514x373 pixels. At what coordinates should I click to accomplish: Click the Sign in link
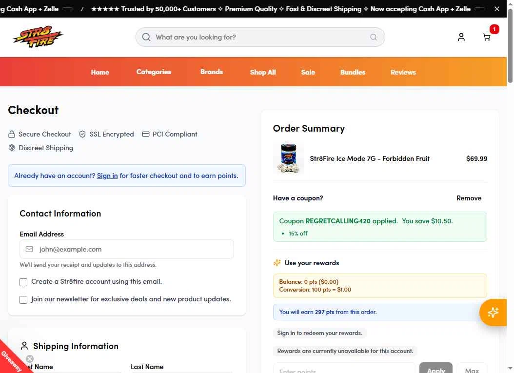click(107, 176)
